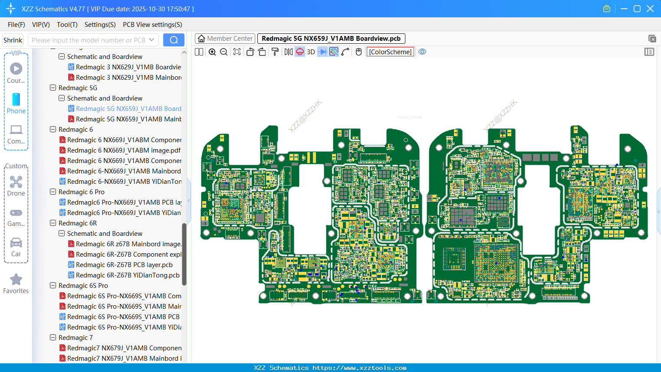This screenshot has height=372, width=661.
Task: Select the Redmagic 5G NX659J_V1AMB Boardview.pcb tab
Action: click(331, 39)
